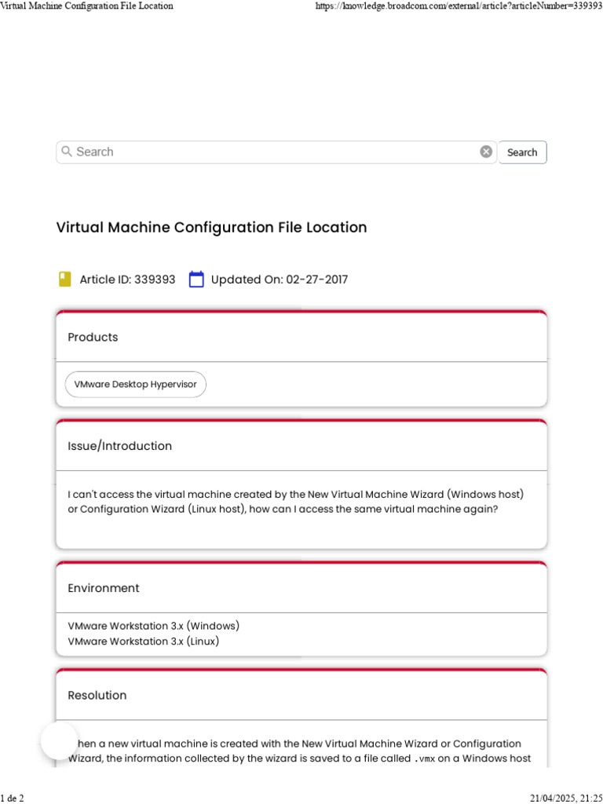603x804 pixels.
Task: Click the "1 de 2" page counter
Action: point(13,798)
